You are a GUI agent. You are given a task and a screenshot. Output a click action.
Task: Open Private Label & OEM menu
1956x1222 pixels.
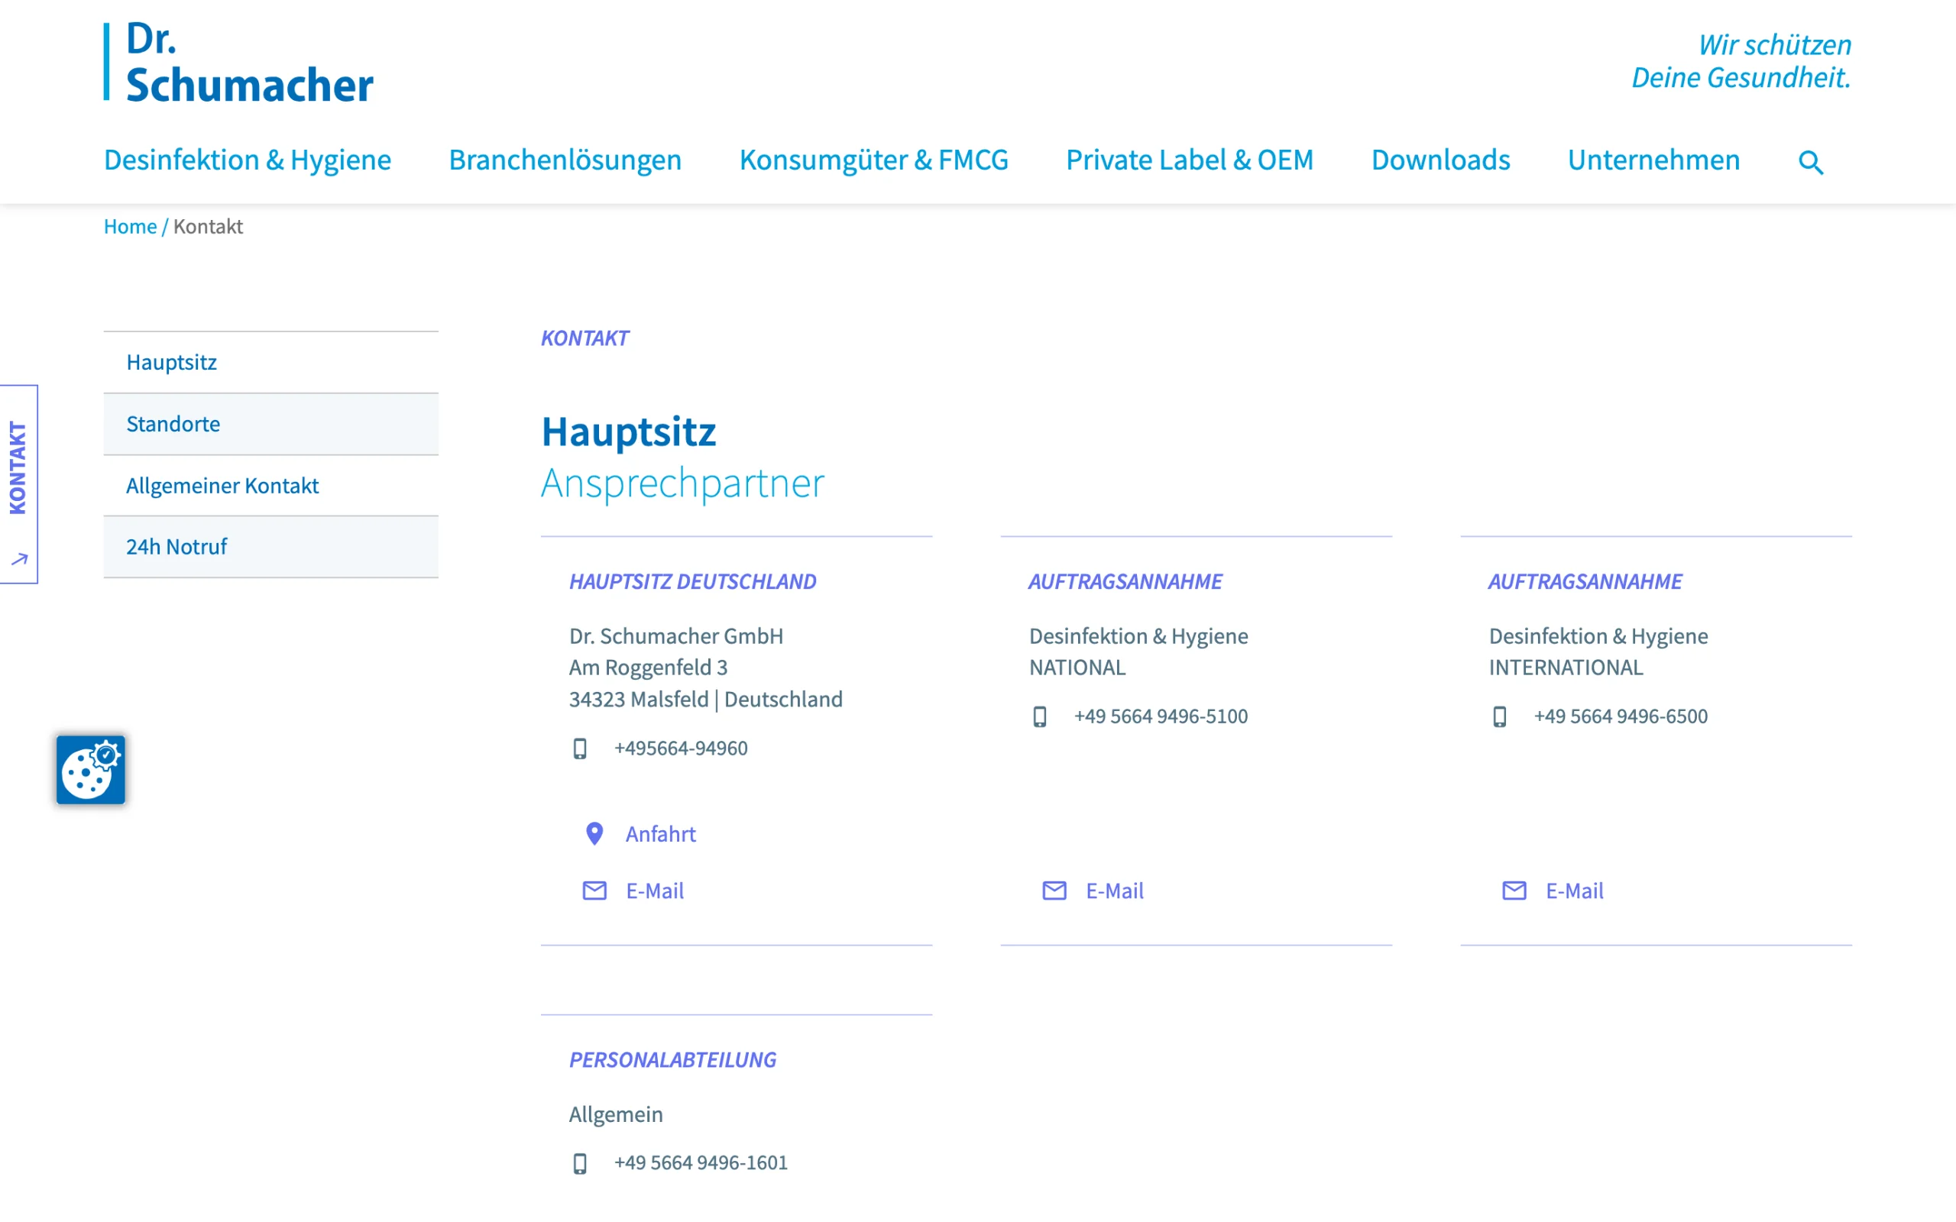[x=1190, y=160]
